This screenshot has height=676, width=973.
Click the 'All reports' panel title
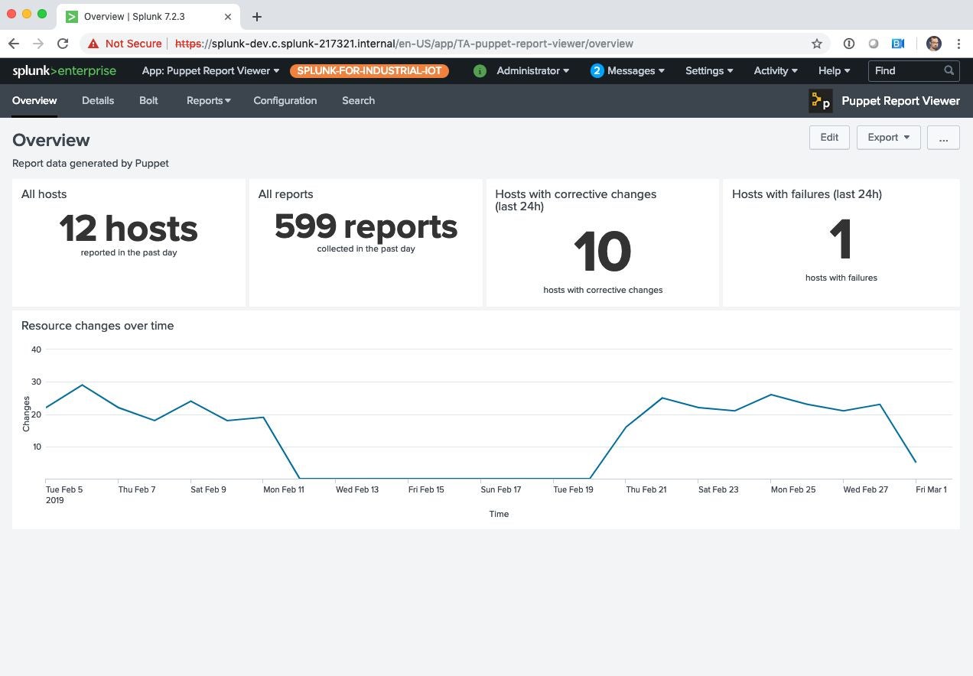coord(285,194)
